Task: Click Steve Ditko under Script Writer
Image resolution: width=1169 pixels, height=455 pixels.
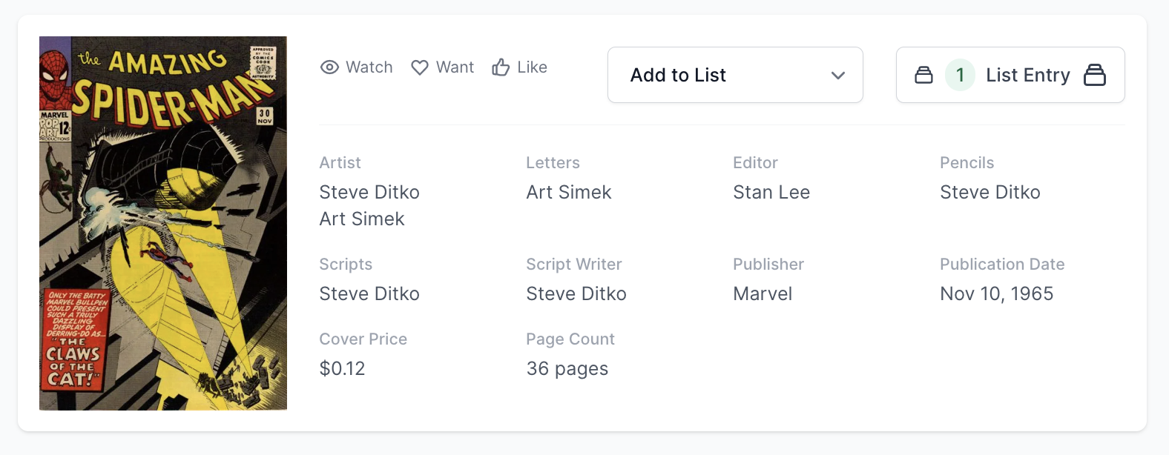Action: tap(576, 294)
